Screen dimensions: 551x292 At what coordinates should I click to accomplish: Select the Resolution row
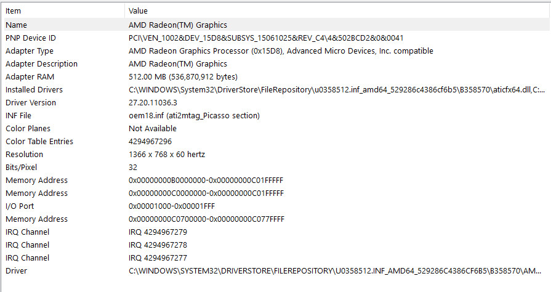coord(276,155)
